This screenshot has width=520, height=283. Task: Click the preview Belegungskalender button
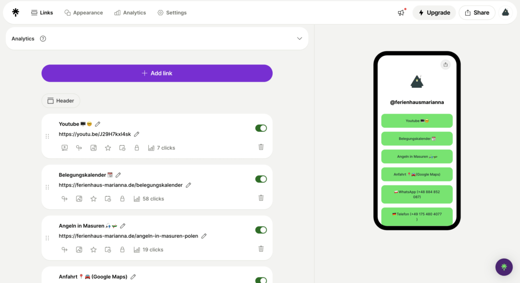click(x=417, y=138)
